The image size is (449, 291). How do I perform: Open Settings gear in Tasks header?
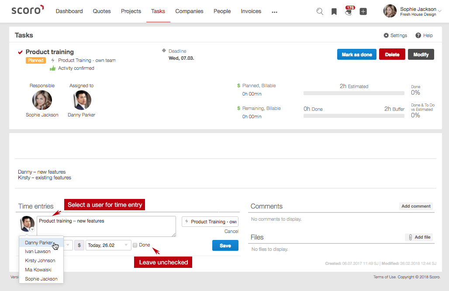395,35
